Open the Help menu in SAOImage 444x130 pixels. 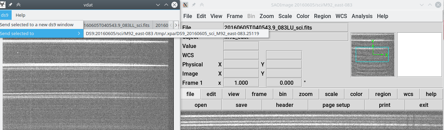tap(382, 16)
